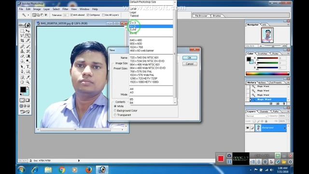309x174 pixels.
Task: Click the trash icon in History panel
Action: (x=284, y=103)
